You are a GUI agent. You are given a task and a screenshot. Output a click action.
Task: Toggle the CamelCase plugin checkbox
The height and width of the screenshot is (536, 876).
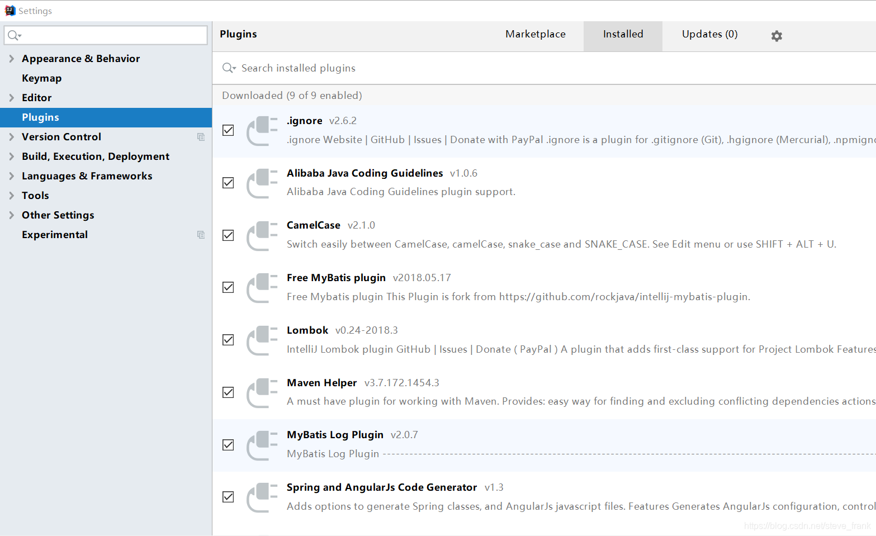point(228,235)
